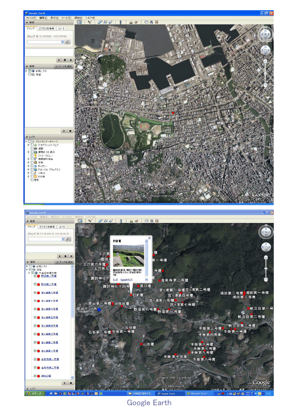This screenshot has width=298, height=414.
Task: Select Add Path icon in placemark-balloon window toolbar
Action: (x=106, y=221)
